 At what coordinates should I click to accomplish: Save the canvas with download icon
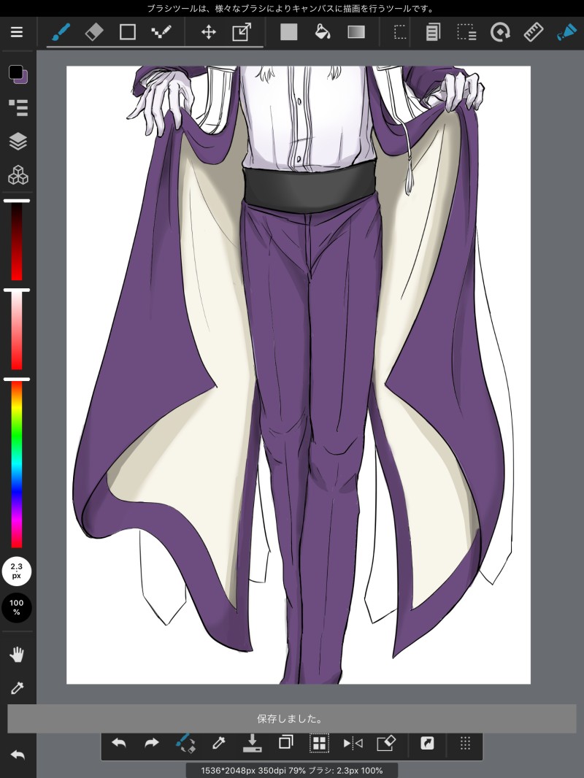click(252, 742)
